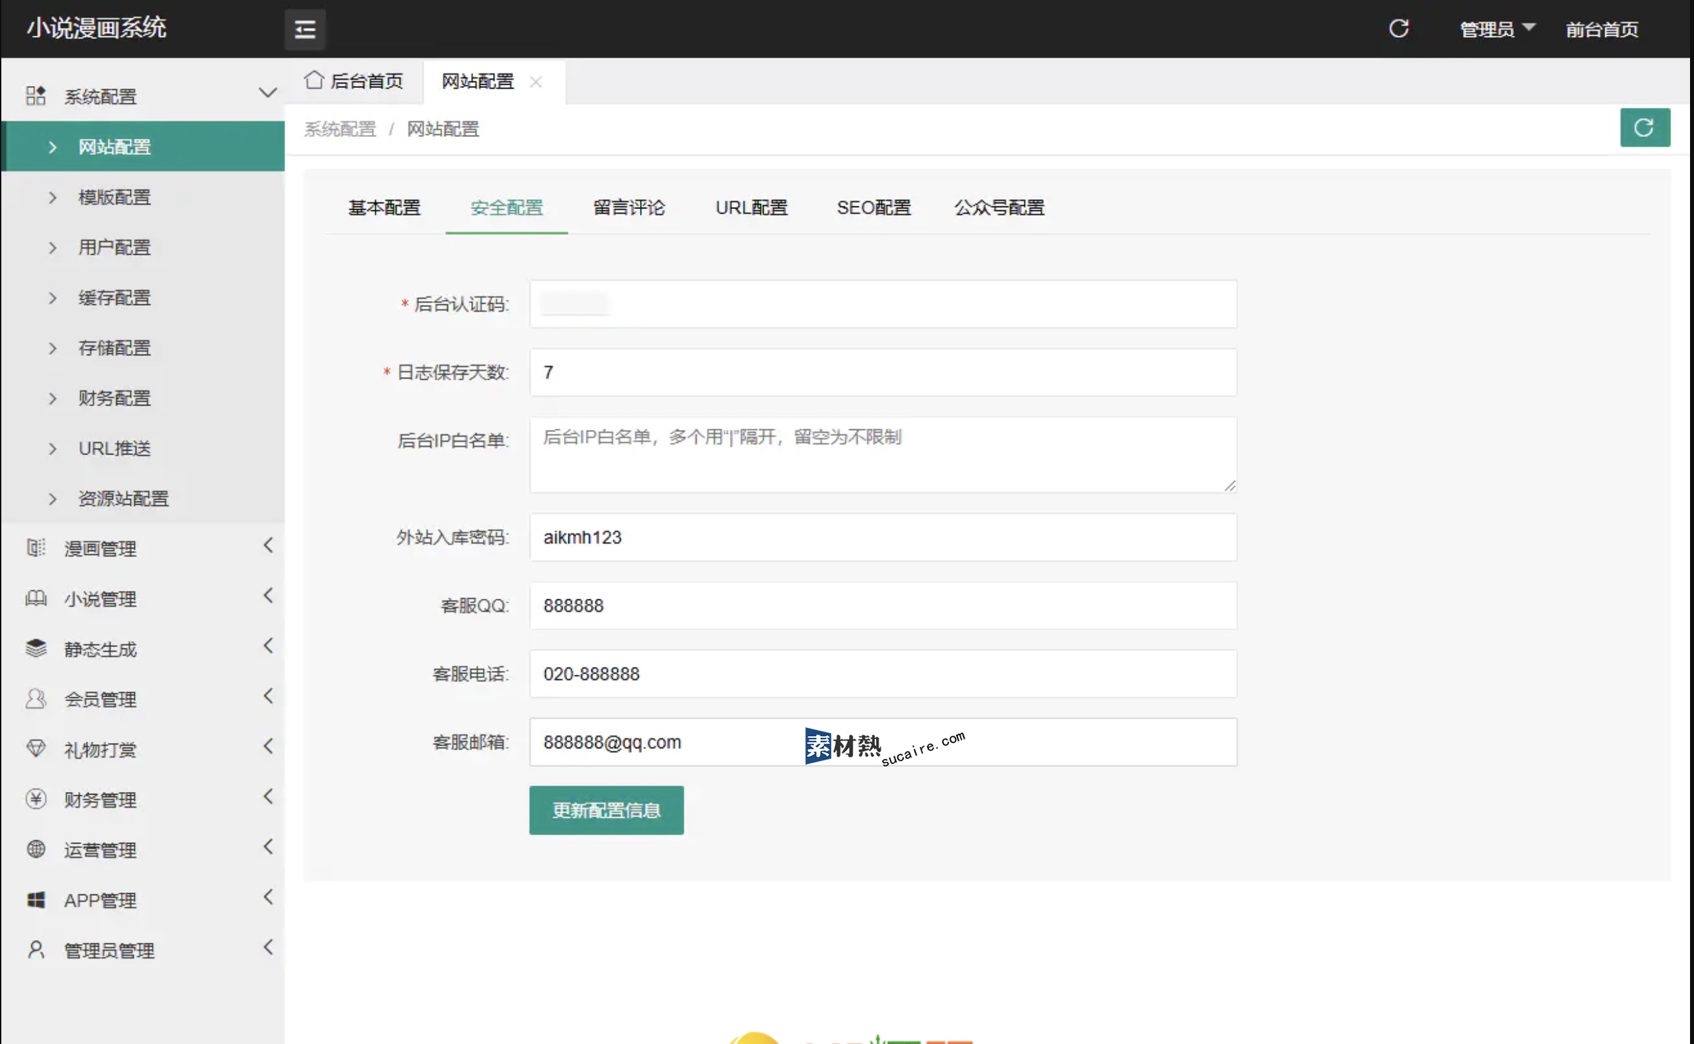Viewport: 1694px width, 1044px height.
Task: Click the APP管理 windows icon
Action: coord(36,900)
